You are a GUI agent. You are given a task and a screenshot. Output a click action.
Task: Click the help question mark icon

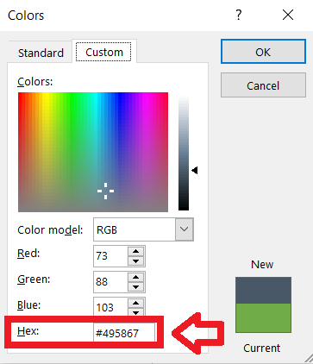[x=239, y=15]
